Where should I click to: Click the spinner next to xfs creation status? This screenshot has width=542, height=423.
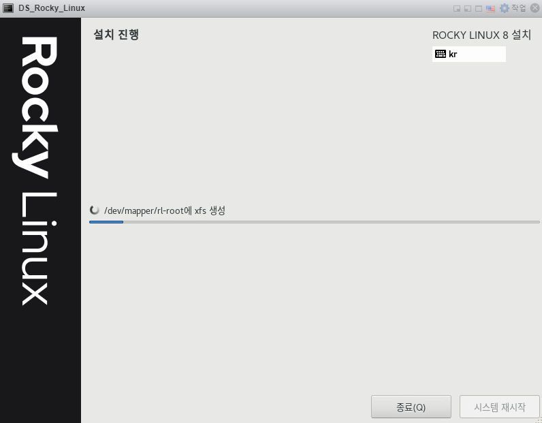[x=94, y=210]
